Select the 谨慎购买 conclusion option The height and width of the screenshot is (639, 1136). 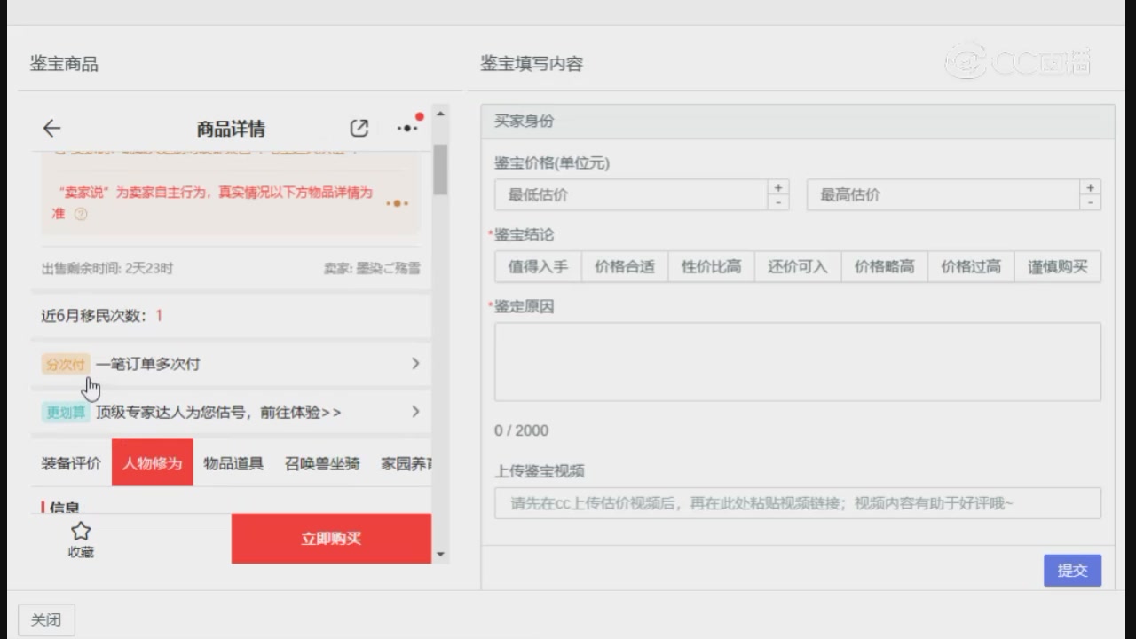(1058, 266)
